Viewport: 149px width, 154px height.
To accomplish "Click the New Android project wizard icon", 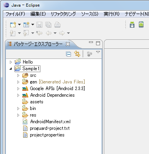I will pos(26,25).
